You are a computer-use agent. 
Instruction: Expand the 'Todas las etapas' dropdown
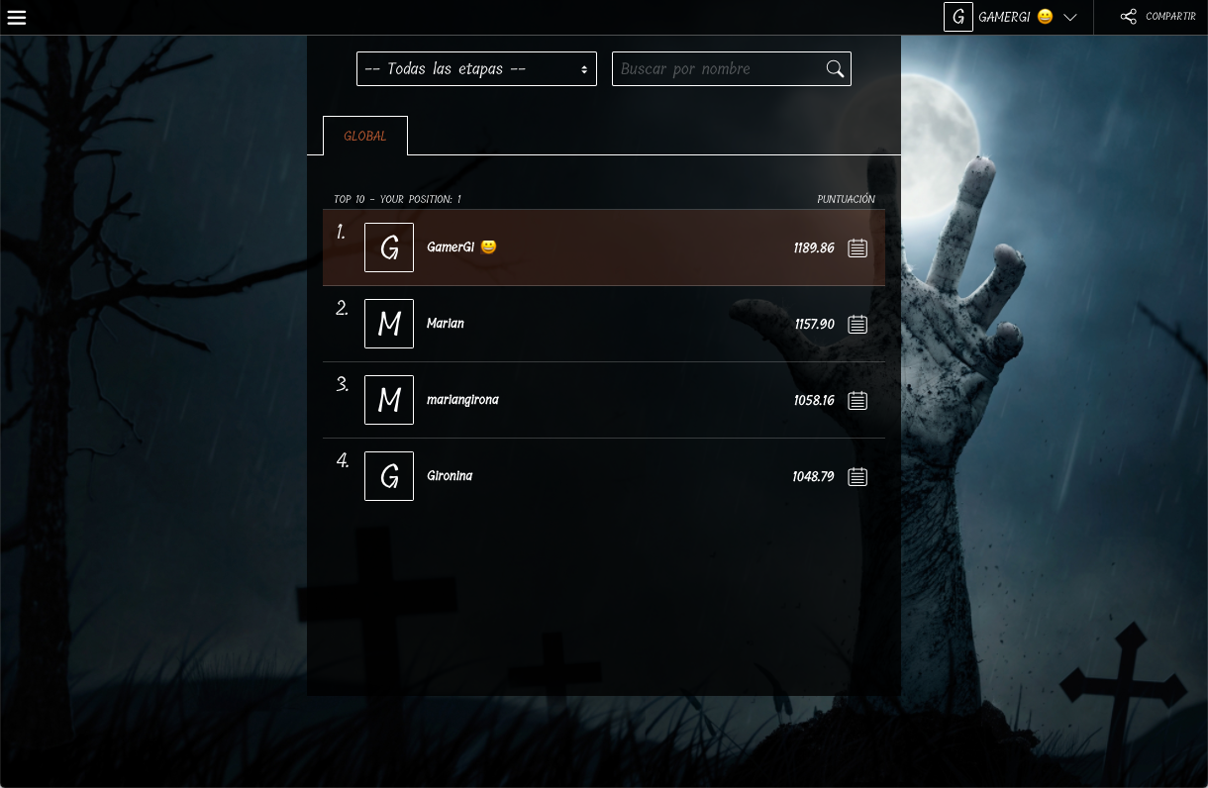(476, 68)
